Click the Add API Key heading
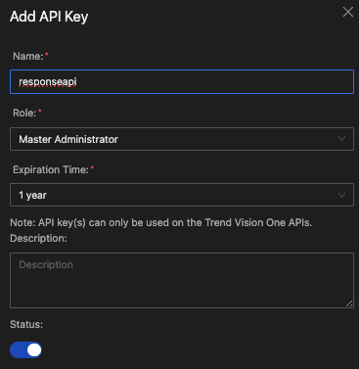 [x=49, y=17]
